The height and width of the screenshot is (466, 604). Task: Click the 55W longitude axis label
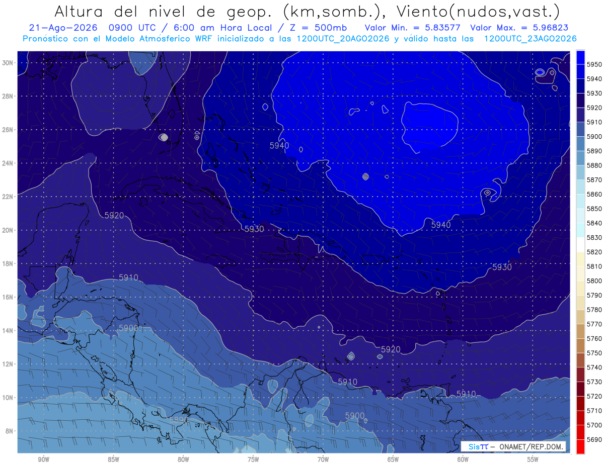[x=533, y=460]
